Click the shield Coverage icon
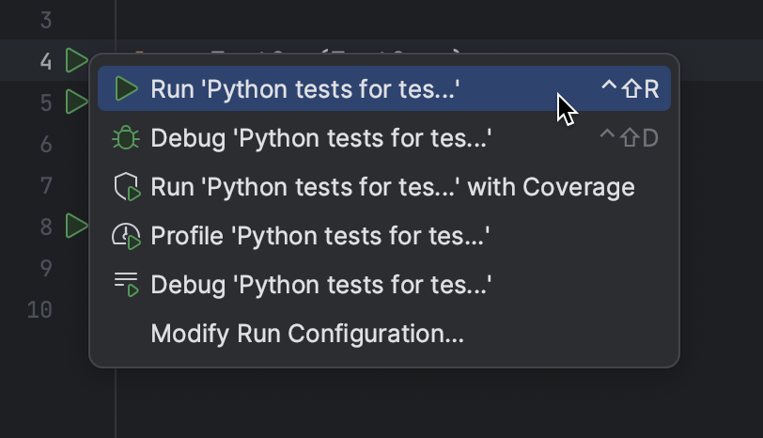This screenshot has height=438, width=763. click(126, 188)
